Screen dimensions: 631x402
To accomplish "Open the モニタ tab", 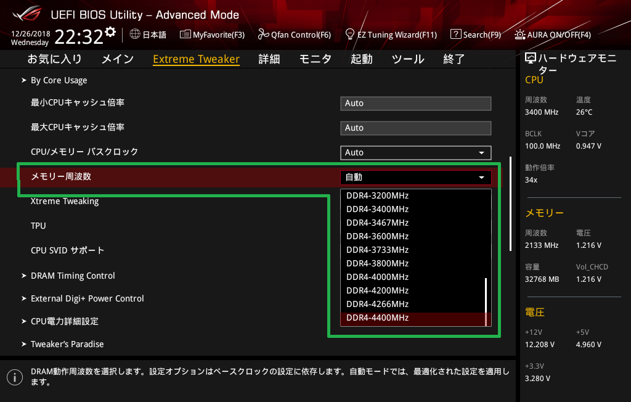I will (x=315, y=59).
